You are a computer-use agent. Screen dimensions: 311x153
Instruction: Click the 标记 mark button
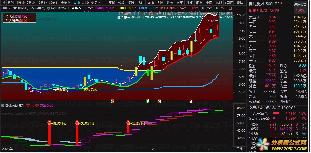click(x=218, y=3)
